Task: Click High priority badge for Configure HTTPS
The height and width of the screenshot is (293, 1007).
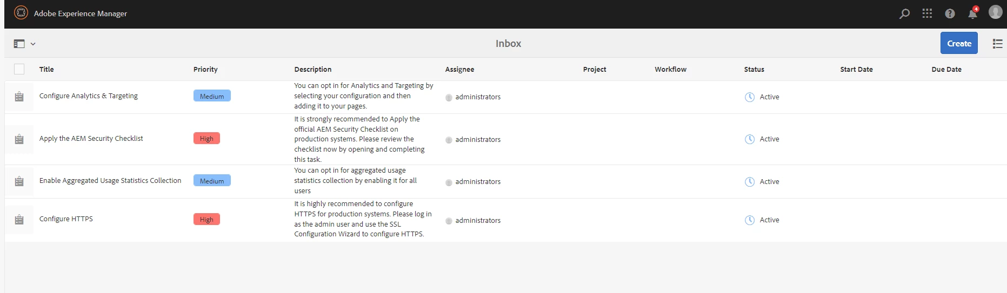Action: point(206,219)
